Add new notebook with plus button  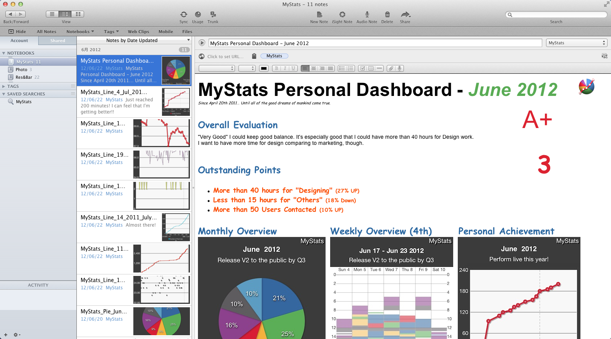point(6,335)
